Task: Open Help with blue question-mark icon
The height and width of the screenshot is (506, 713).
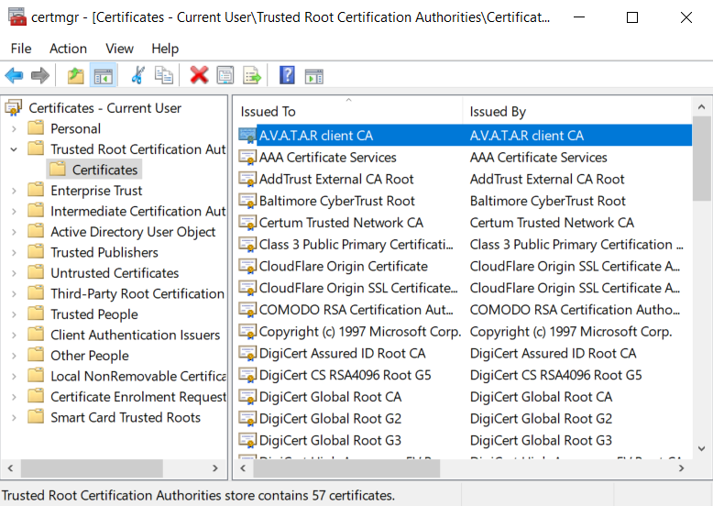Action: [287, 75]
